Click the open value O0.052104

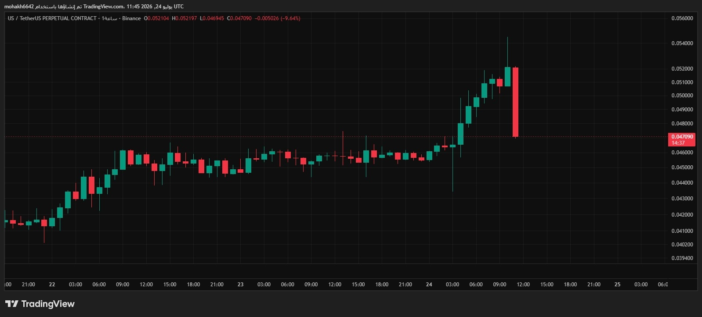(x=156, y=18)
